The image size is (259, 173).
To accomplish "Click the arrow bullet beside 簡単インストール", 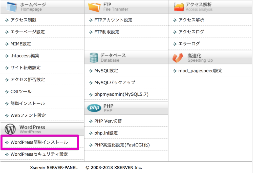I will (x=7, y=104).
